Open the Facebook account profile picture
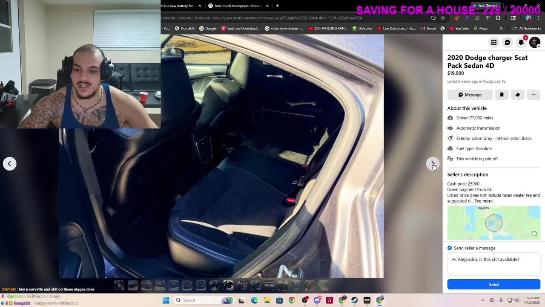 click(534, 42)
